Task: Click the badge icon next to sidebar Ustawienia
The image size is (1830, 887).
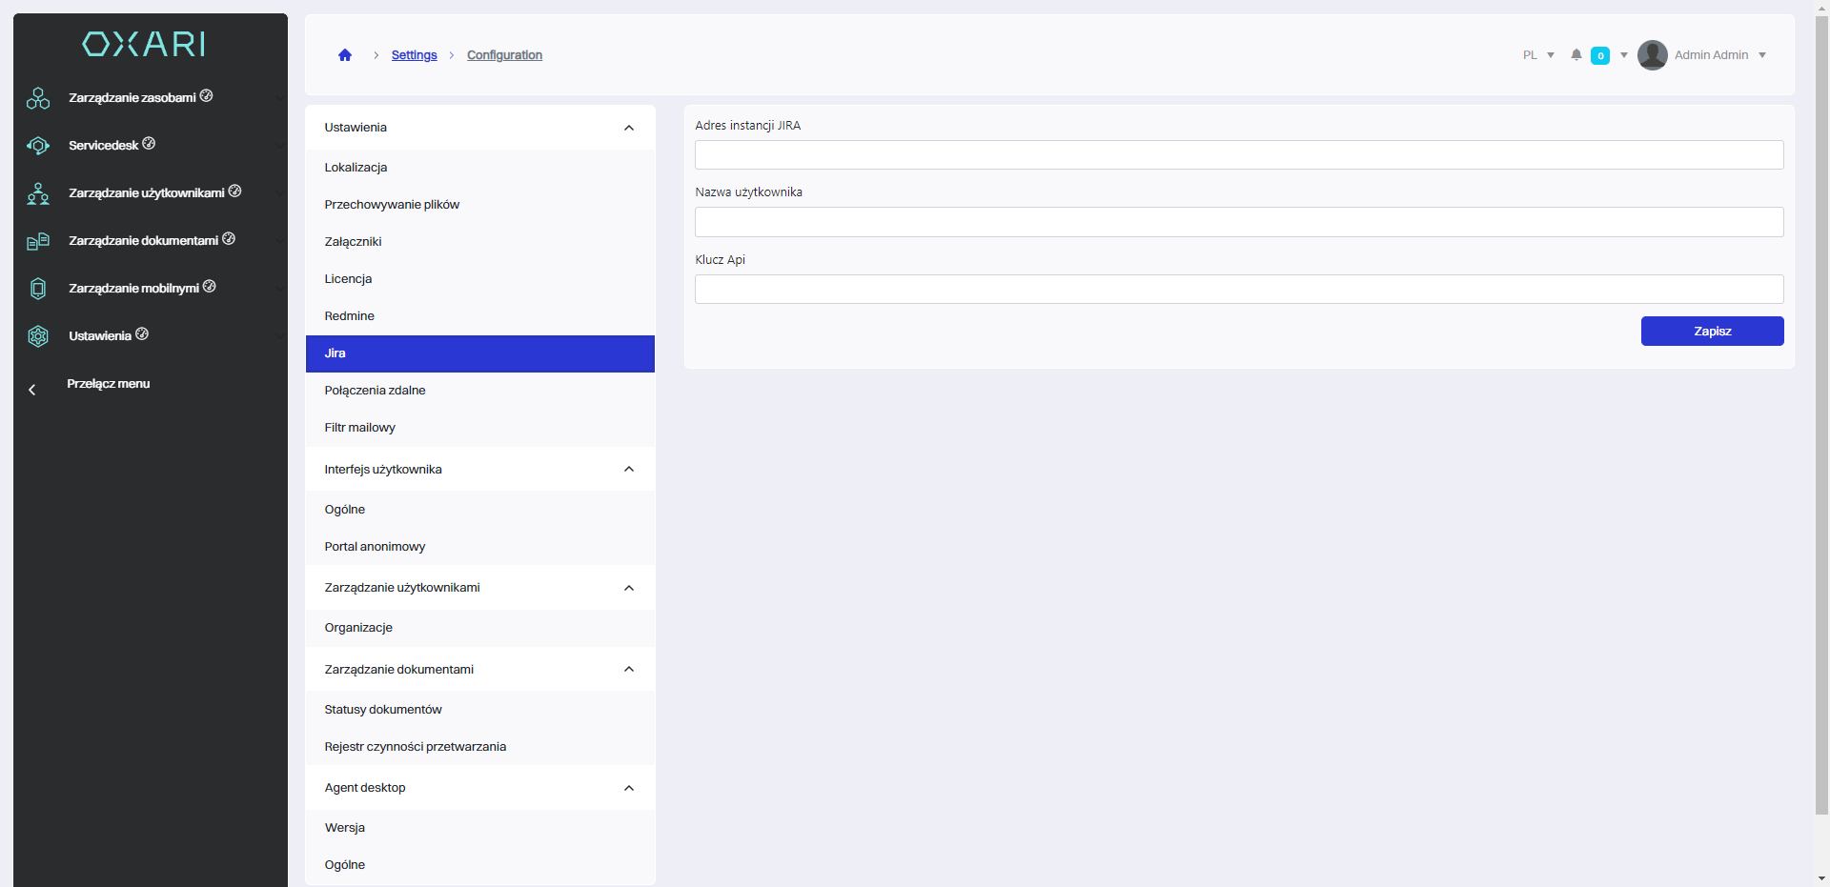Action: [x=142, y=333]
